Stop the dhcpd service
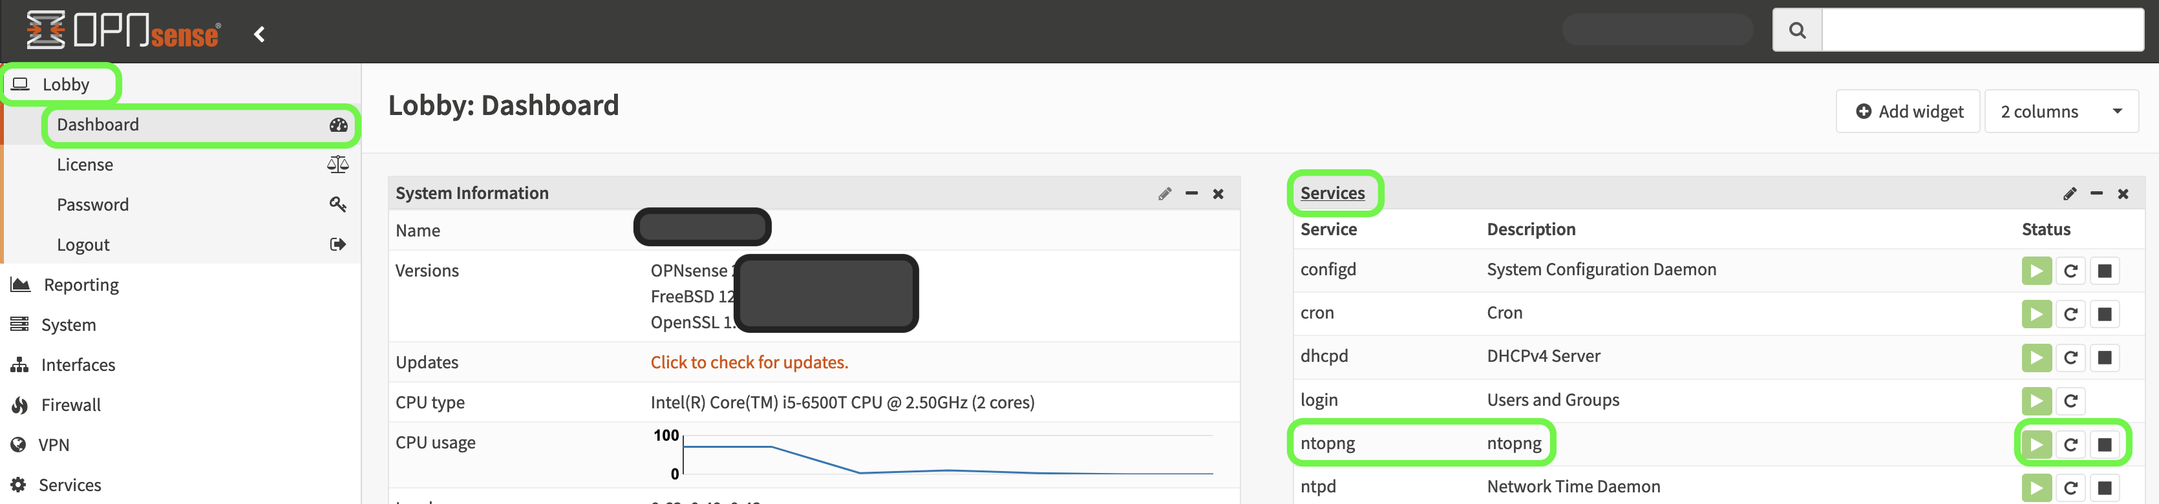Viewport: 2159px width, 504px height. coord(2105,359)
